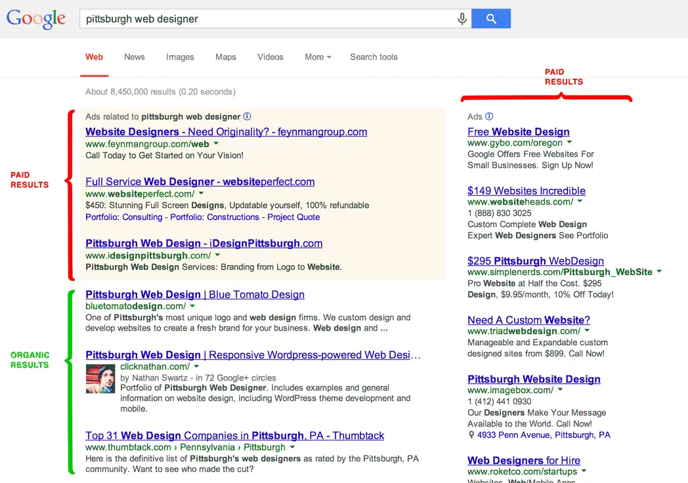Expand arrow next to www.idesignpittsburgh.com/

(218, 255)
